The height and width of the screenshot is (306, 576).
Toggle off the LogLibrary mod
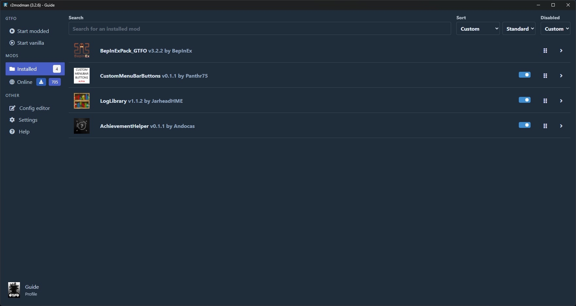coord(525,100)
